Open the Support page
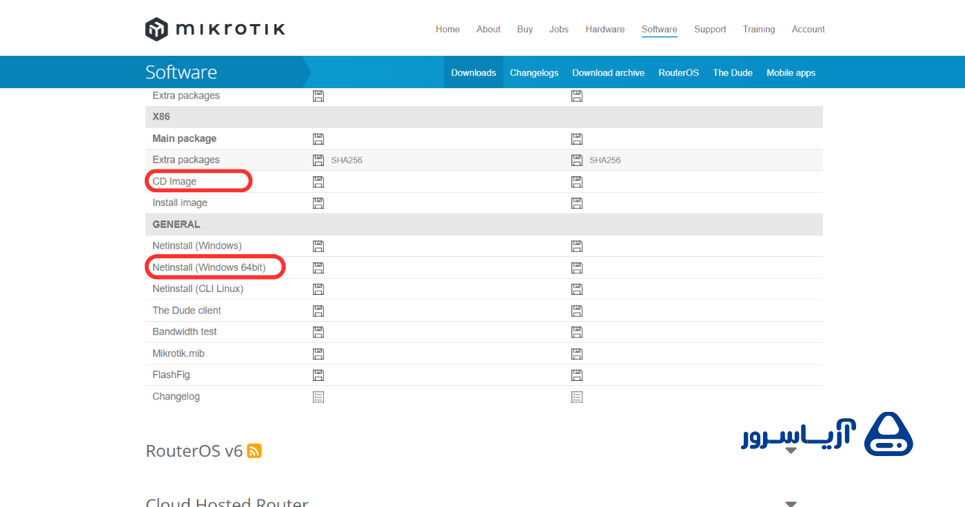Viewport: 965px width, 507px height. point(710,29)
